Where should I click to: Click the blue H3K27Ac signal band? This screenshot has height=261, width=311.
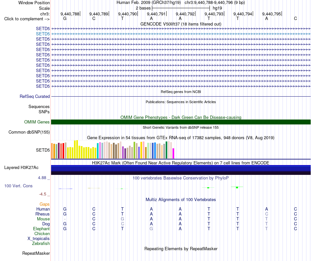[x=181, y=168]
